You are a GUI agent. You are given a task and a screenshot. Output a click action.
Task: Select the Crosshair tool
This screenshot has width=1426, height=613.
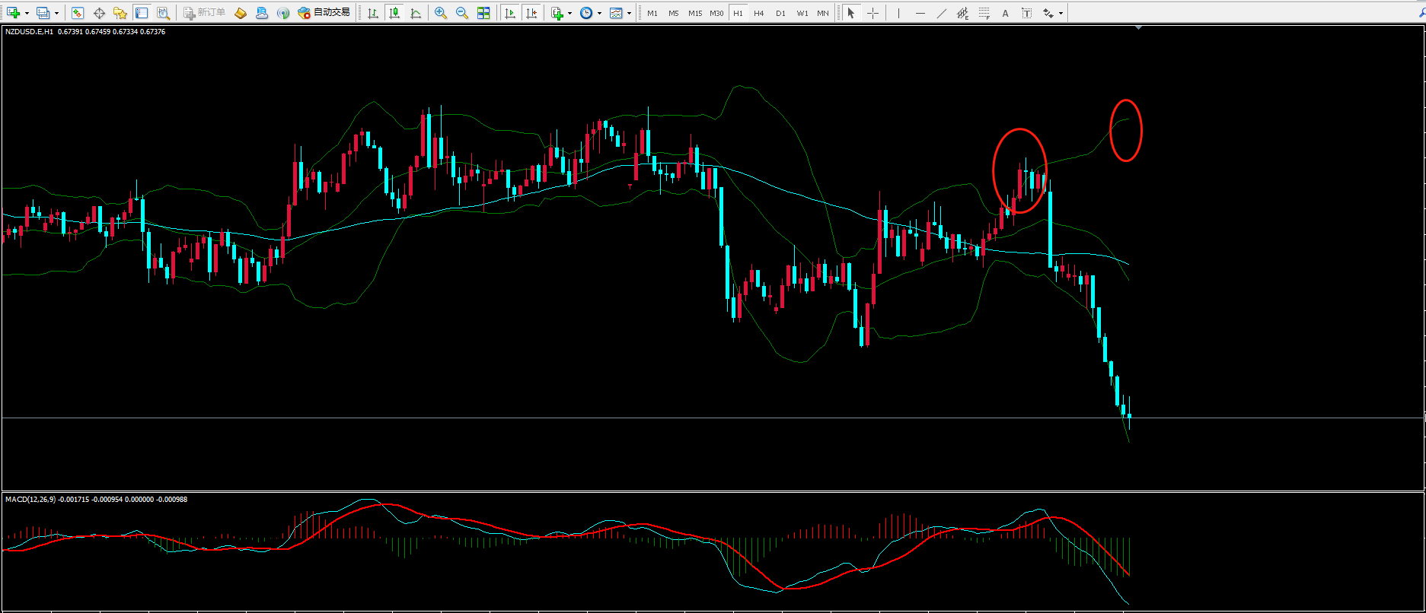[873, 13]
